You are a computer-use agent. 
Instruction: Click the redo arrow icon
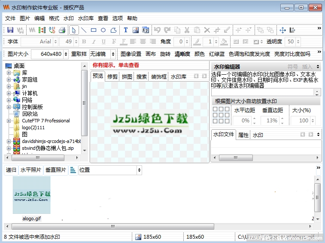coord(167,30)
